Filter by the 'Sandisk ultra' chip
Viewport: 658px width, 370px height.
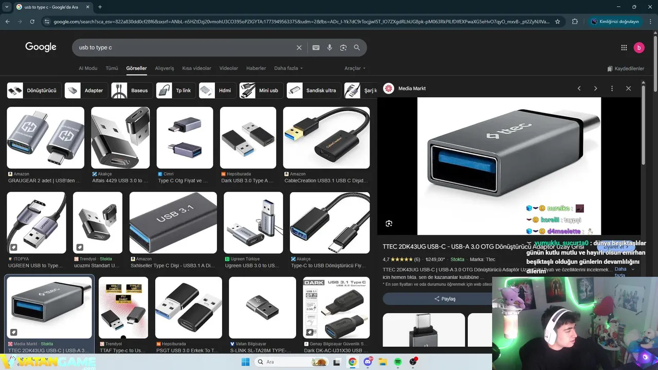coord(314,90)
